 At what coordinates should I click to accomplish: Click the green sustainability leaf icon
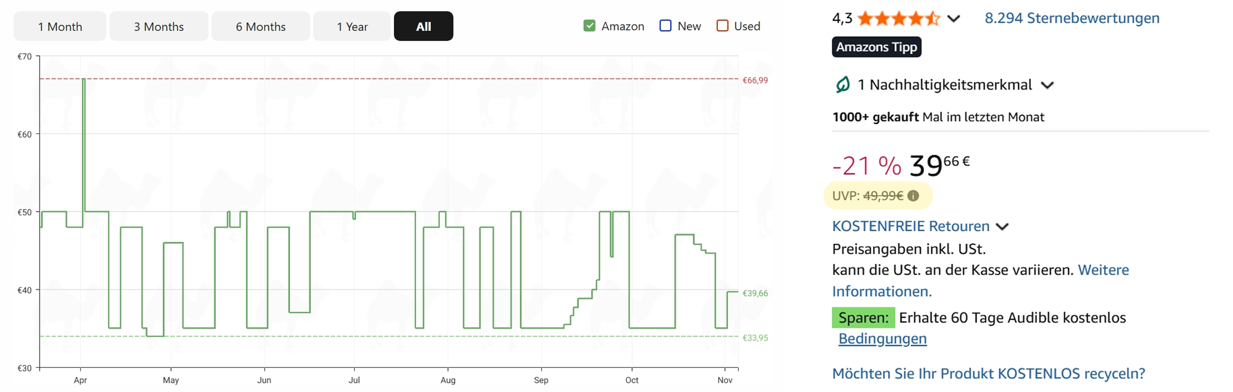pyautogui.click(x=843, y=85)
